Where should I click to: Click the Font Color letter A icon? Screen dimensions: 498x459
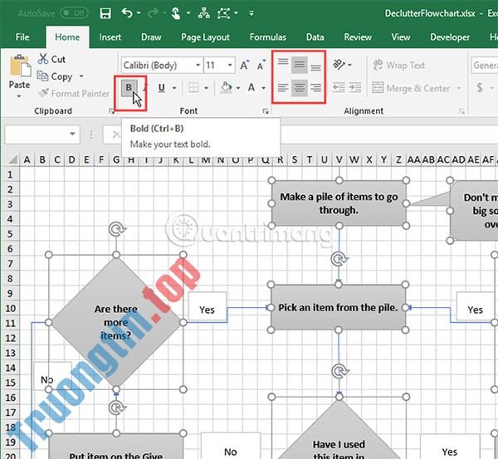pyautogui.click(x=251, y=88)
